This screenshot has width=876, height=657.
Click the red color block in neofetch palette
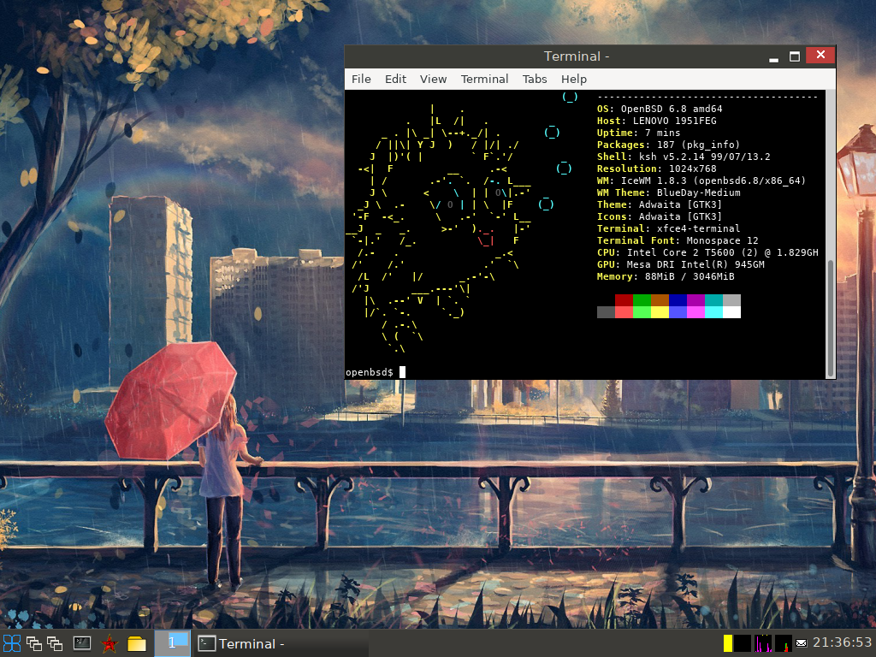[624, 300]
